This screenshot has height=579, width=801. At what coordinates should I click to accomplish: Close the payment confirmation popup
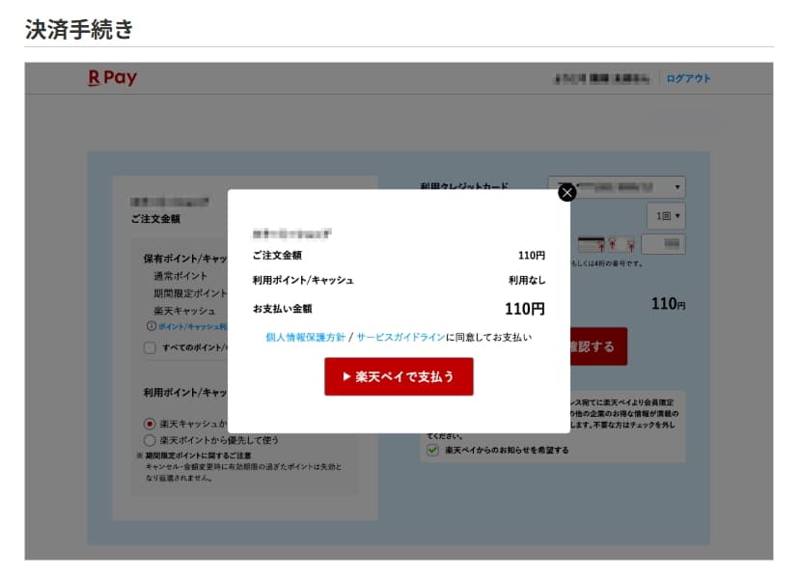[566, 192]
